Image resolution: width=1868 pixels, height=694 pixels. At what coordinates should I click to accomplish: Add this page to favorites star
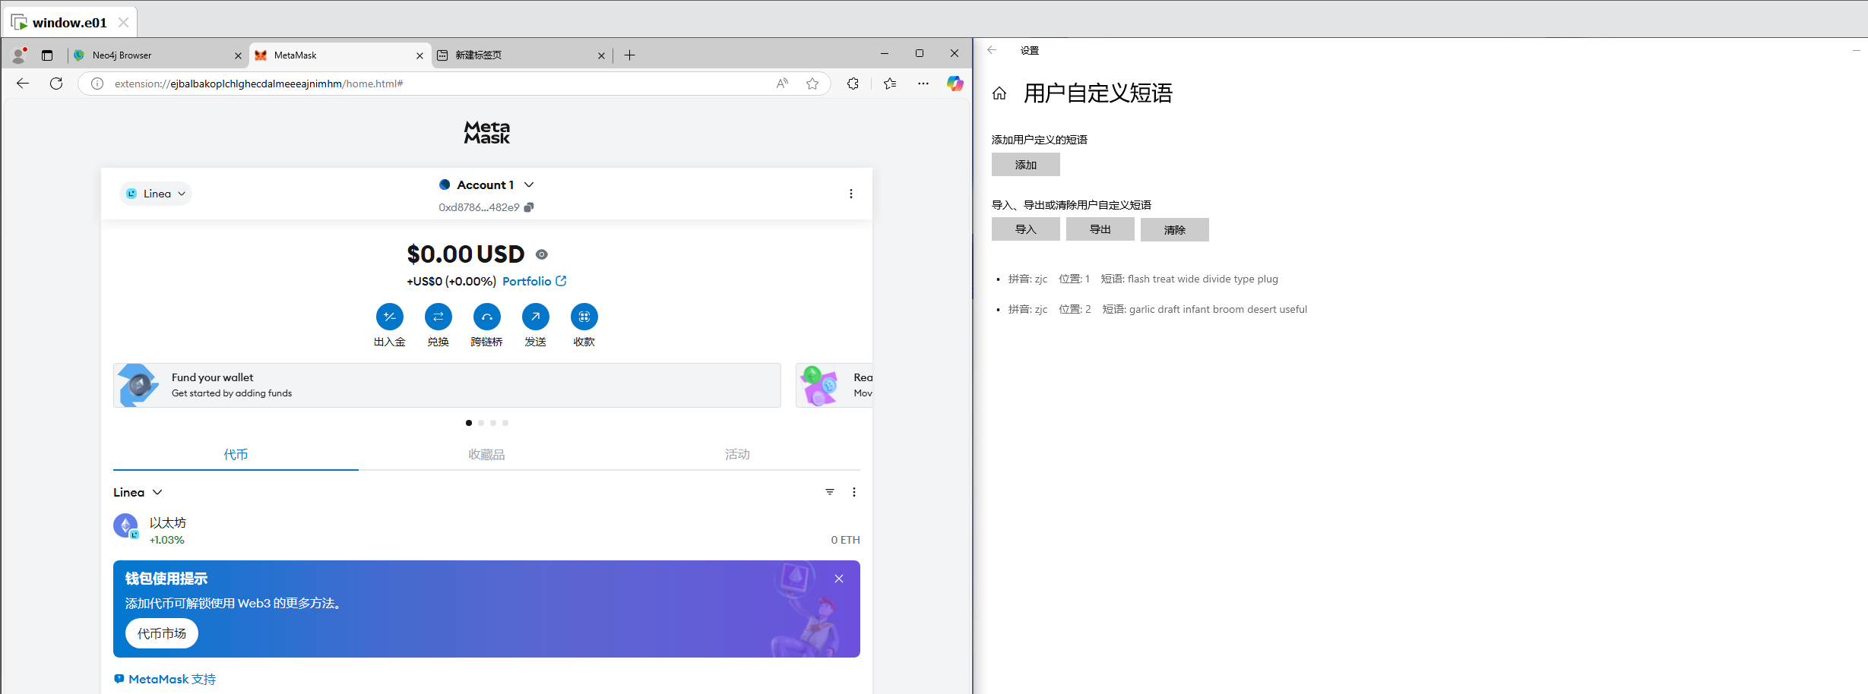[x=812, y=84]
